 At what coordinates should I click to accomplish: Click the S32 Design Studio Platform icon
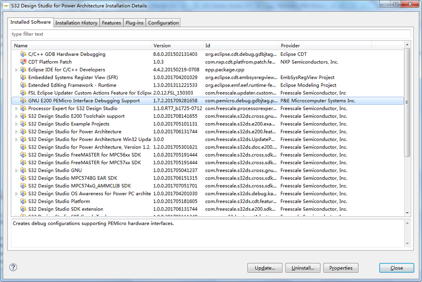(23, 201)
